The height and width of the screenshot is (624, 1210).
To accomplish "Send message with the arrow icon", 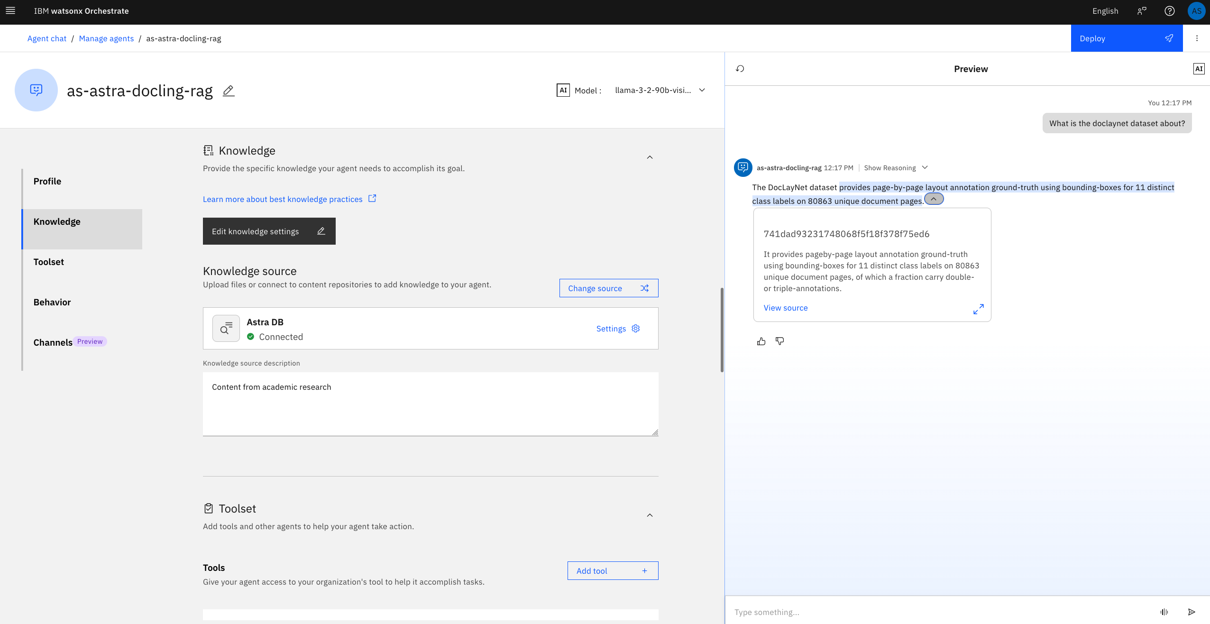I will click(x=1192, y=612).
